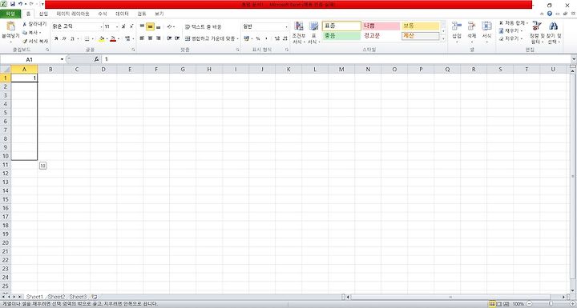The image size is (577, 308).
Task: Toggle underline formatting in font group
Action: click(72, 38)
